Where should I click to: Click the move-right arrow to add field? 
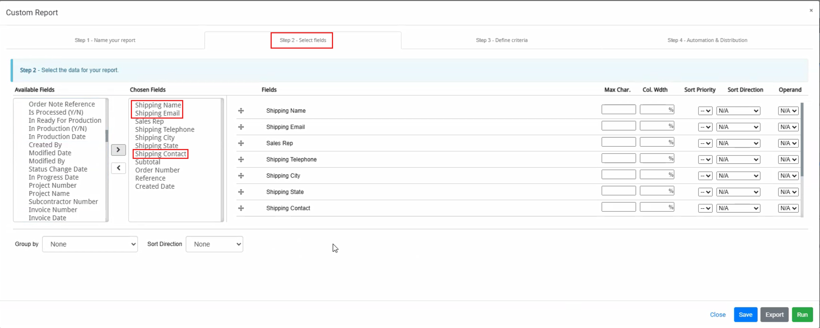click(118, 150)
